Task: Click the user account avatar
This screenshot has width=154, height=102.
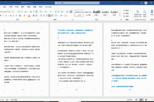Action: (146, 3)
